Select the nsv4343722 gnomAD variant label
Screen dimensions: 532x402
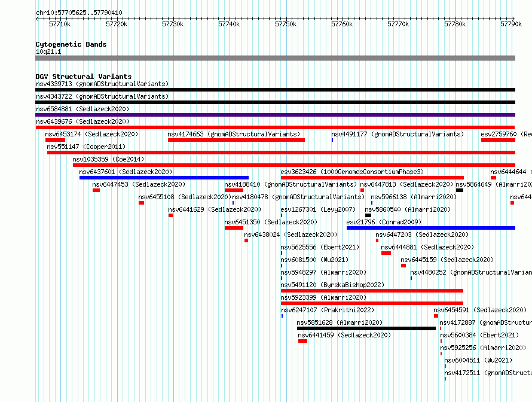(102, 96)
